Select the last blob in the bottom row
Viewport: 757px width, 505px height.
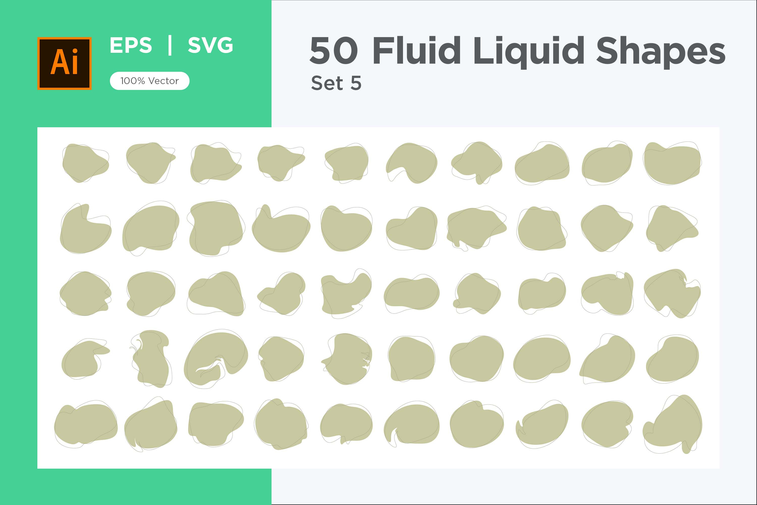tap(673, 424)
